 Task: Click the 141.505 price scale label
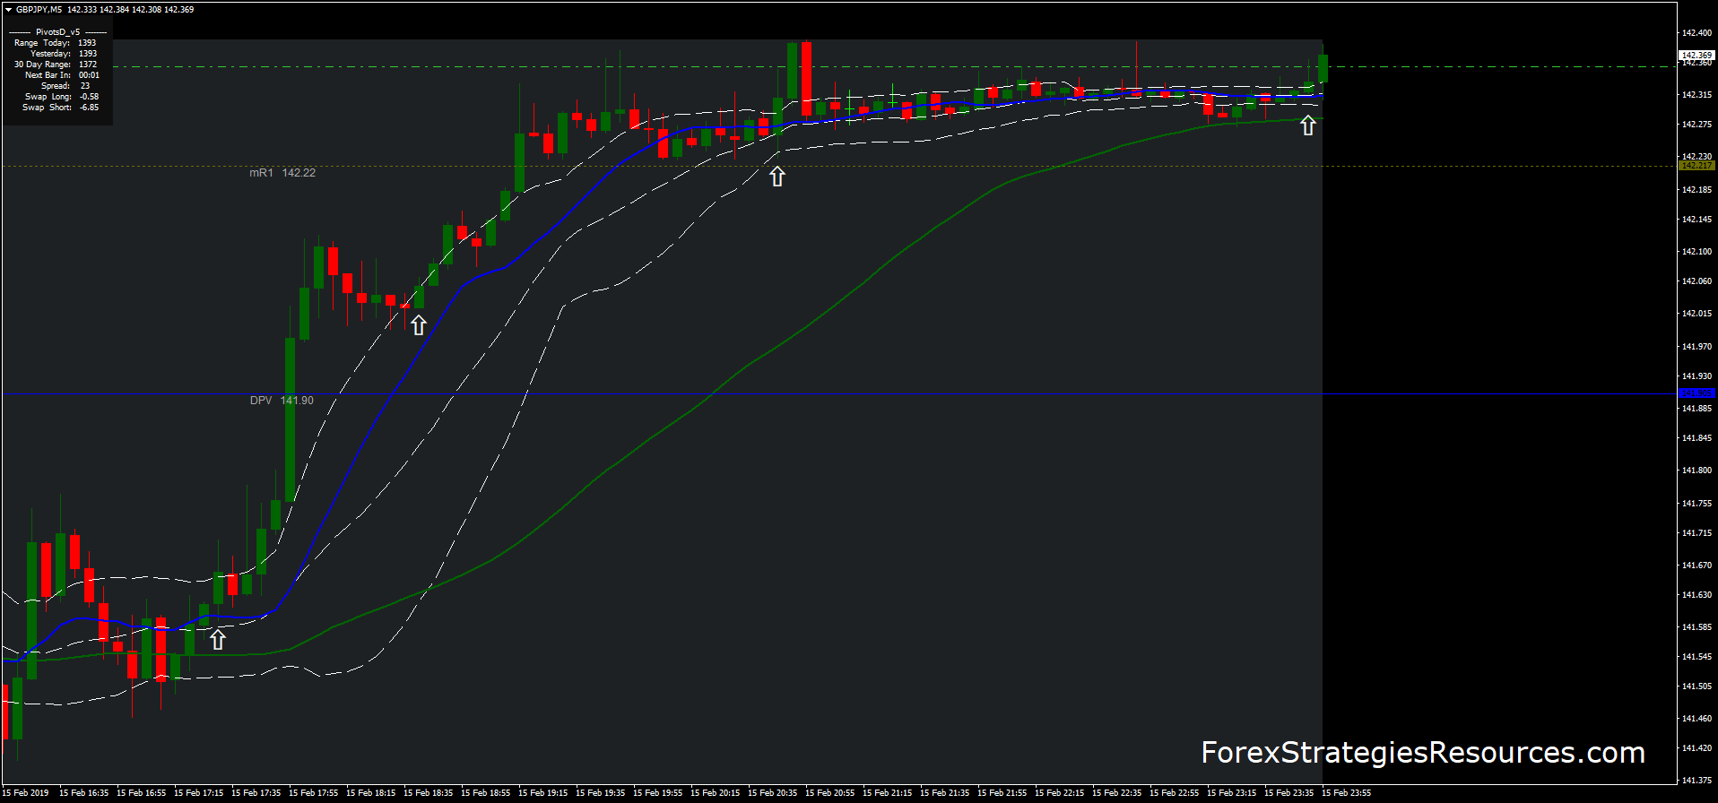tap(1696, 686)
